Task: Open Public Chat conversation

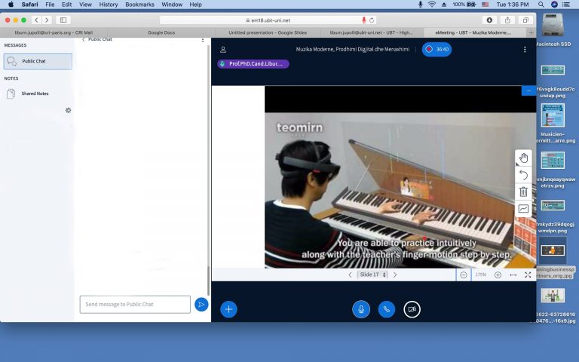Action: (38, 61)
